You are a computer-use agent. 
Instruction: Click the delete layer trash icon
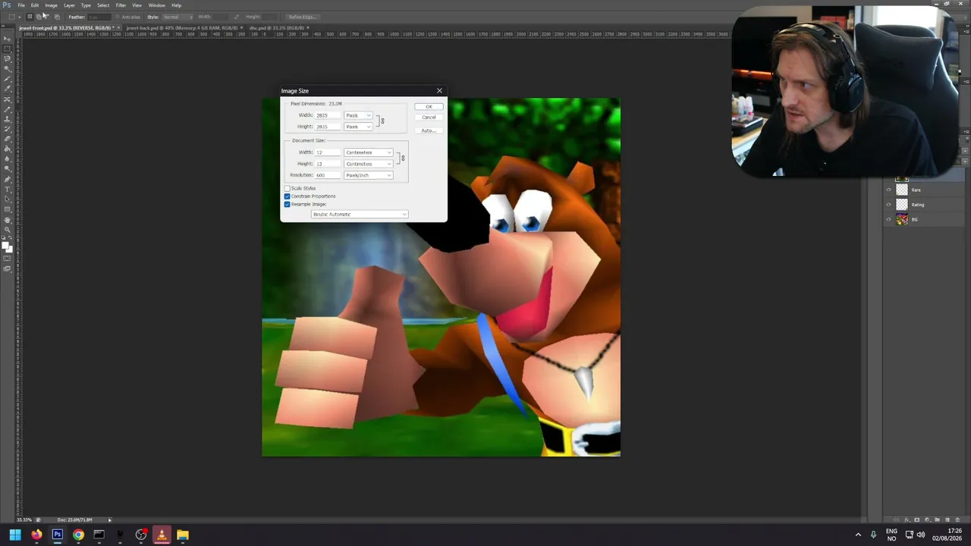tap(957, 520)
